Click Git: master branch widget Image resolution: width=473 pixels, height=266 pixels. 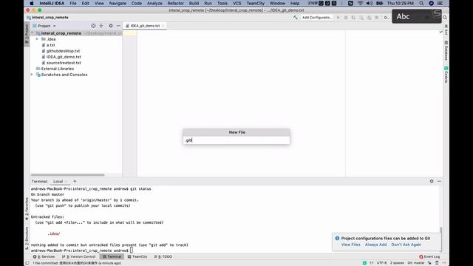(x=416, y=263)
